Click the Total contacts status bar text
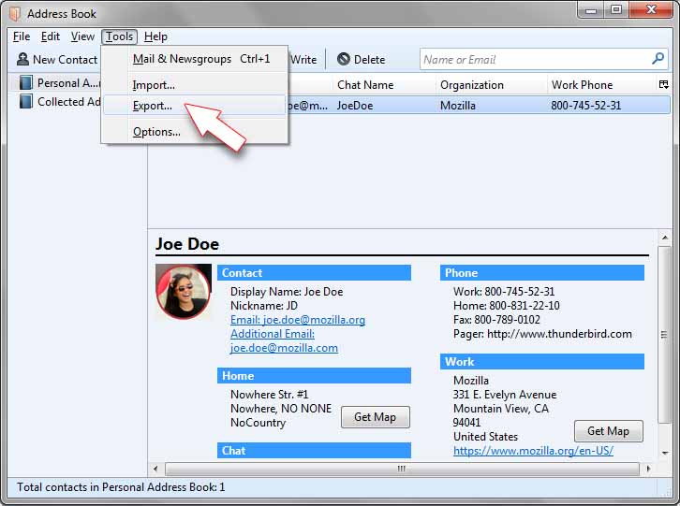The height and width of the screenshot is (506, 680). [121, 487]
